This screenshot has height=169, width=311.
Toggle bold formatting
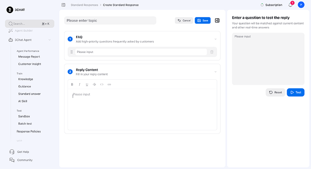72,84
